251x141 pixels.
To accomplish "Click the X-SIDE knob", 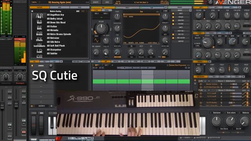I will coord(165,16).
